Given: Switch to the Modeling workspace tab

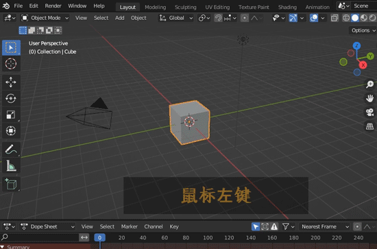Looking at the screenshot, I should [x=156, y=8].
